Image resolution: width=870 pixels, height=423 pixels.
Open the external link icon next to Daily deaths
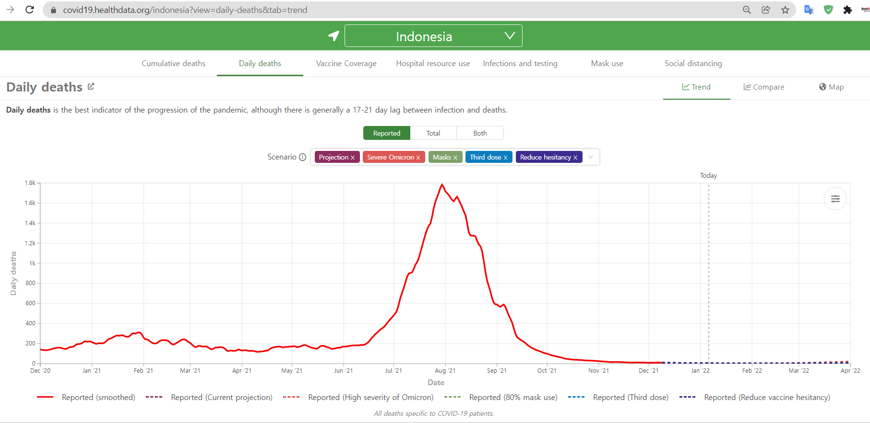pos(91,87)
